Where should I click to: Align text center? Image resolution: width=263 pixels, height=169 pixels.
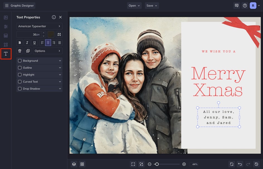[x=48, y=43]
